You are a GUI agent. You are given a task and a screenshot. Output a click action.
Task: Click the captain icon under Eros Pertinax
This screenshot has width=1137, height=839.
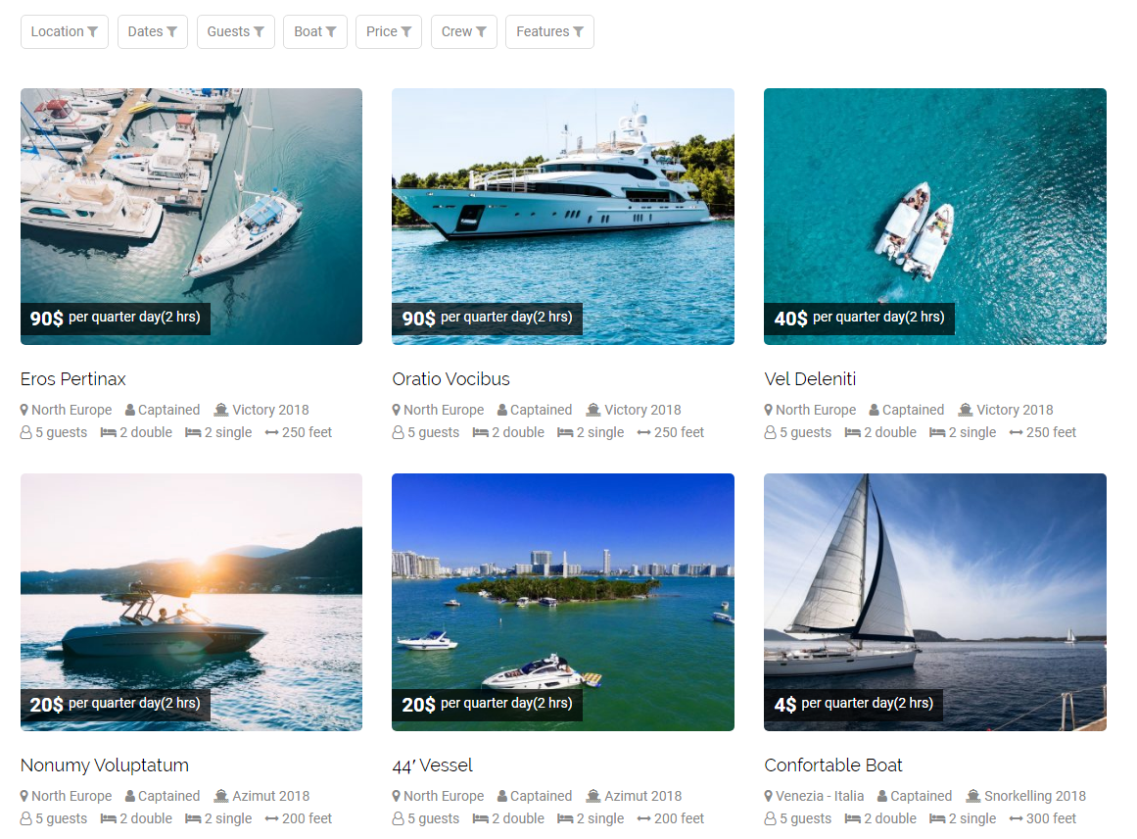(130, 410)
